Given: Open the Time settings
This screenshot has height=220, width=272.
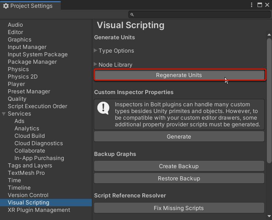Looking at the screenshot, I should (x=14, y=180).
